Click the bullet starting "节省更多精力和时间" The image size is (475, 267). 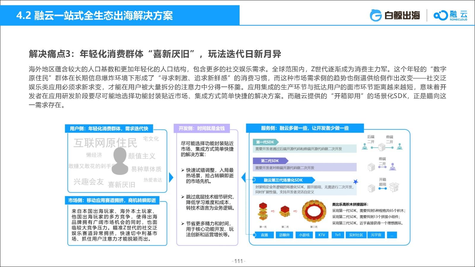pyautogui.click(x=208, y=229)
